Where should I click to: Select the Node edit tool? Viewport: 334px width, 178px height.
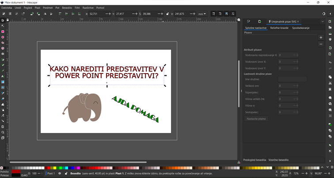click(x=3, y=26)
